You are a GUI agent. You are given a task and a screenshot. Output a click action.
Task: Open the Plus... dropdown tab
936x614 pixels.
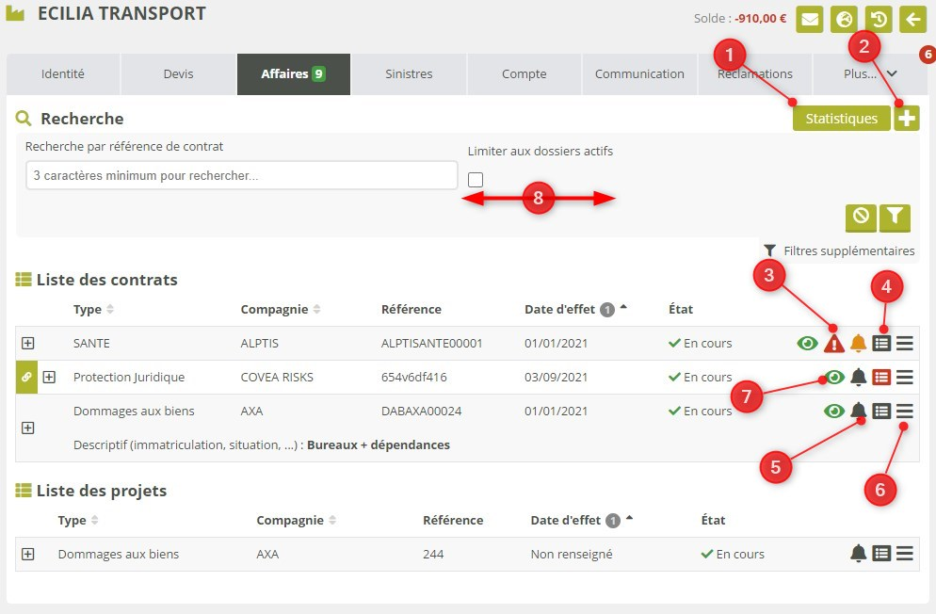coord(870,74)
